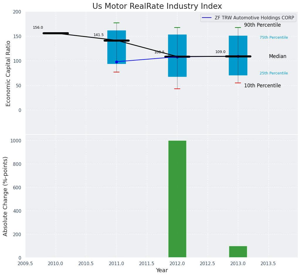Click the 25th Percentile annotation
This screenshot has width=301, height=276.
click(274, 73)
